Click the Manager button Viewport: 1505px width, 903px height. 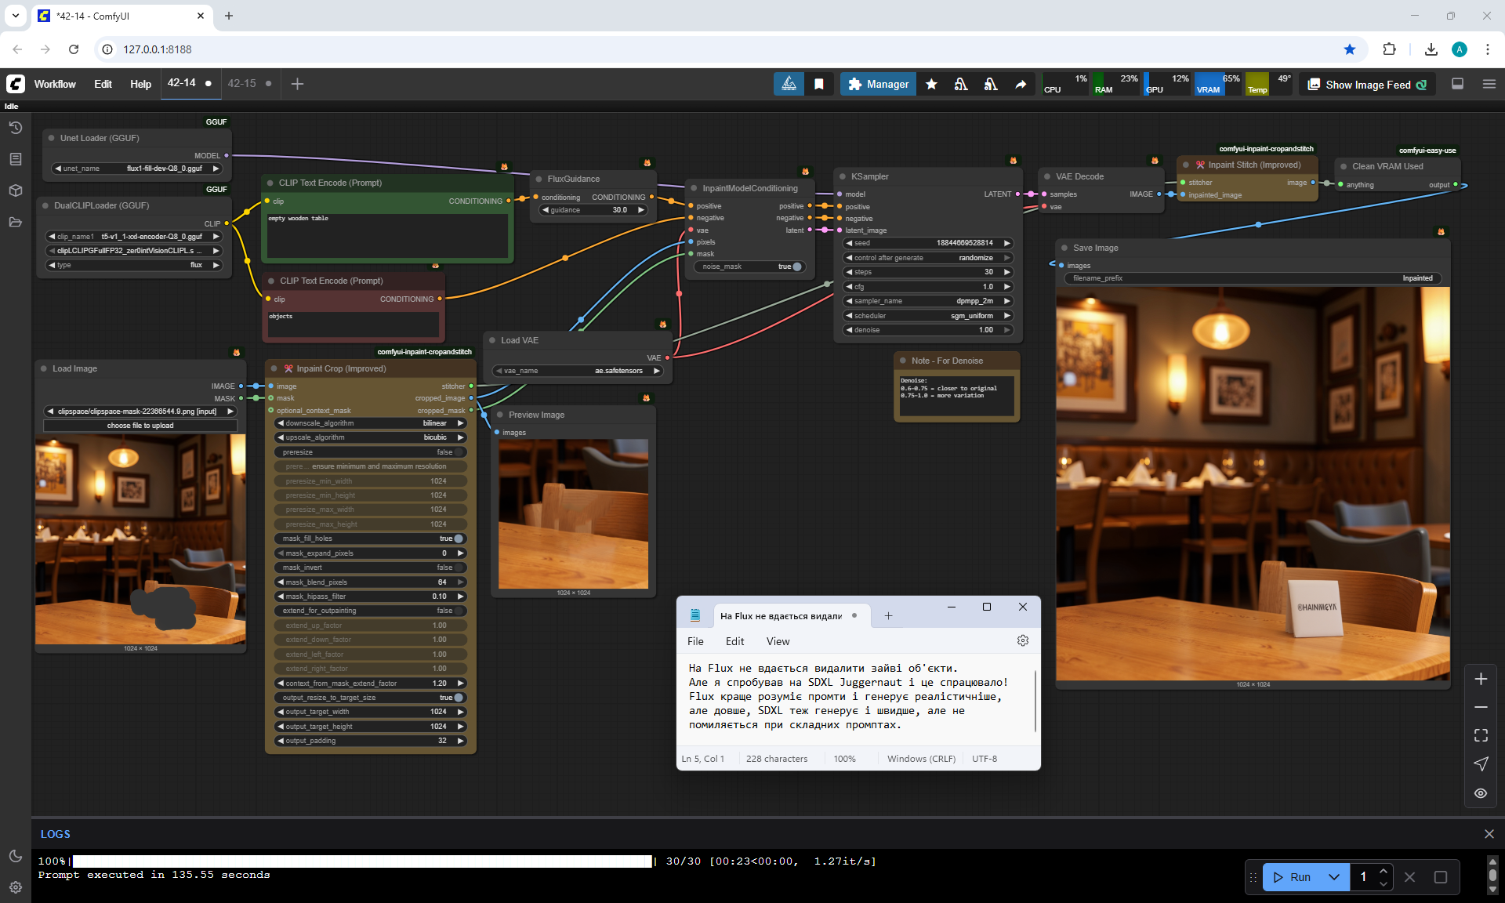878,84
